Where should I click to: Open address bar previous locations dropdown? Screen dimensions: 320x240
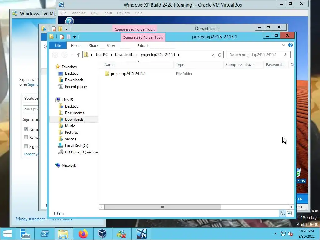tap(213, 55)
